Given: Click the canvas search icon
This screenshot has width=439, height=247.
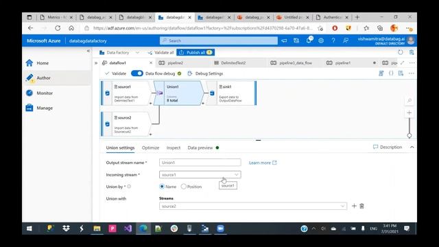Looking at the screenshot, I should 410,101.
